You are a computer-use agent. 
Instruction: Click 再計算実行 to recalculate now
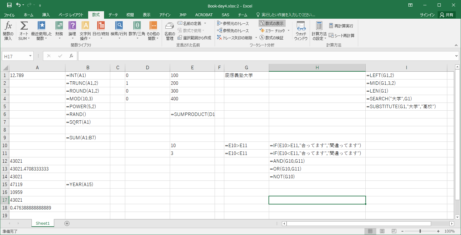341,26
